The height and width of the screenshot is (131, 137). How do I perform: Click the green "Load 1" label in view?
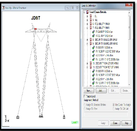[75, 122]
